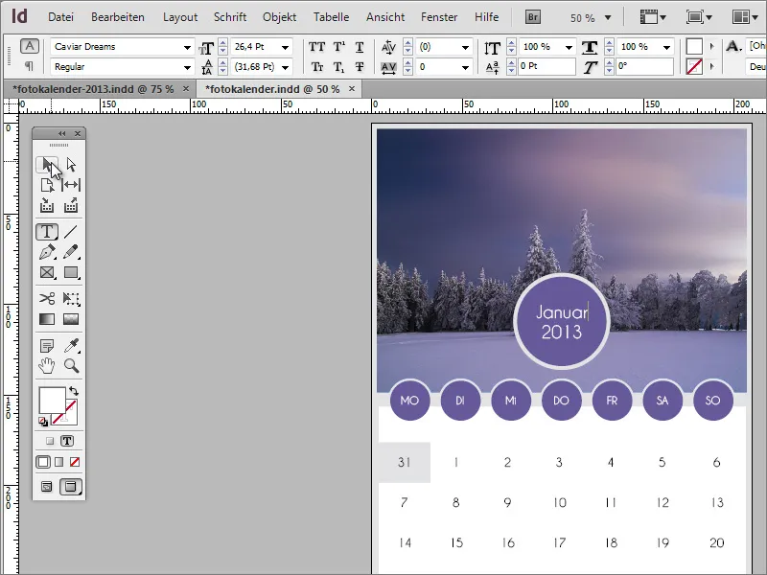
Task: Open the Regular font style dropdown
Action: click(x=187, y=67)
